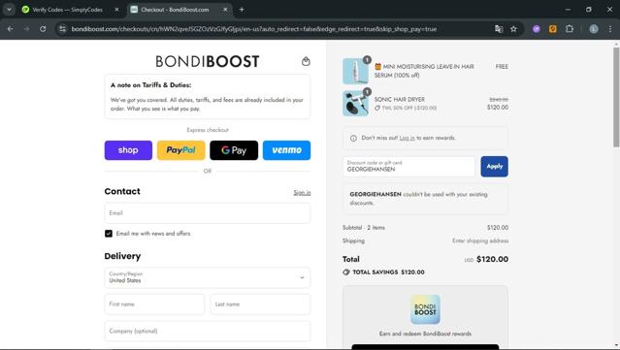Uncheck Email me with news and offers
The image size is (620, 350).
[109, 234]
